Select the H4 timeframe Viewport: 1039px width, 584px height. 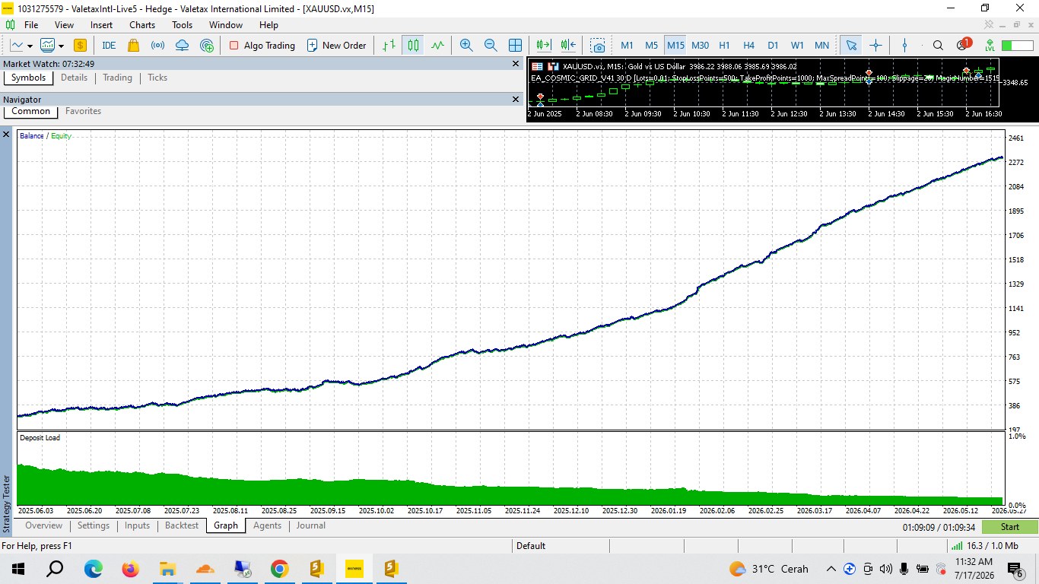click(748, 46)
